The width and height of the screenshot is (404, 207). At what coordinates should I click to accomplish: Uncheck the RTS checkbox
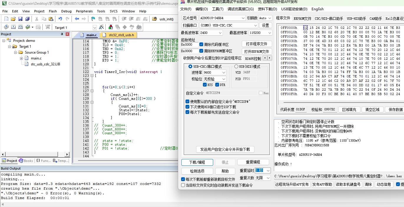(205, 85)
